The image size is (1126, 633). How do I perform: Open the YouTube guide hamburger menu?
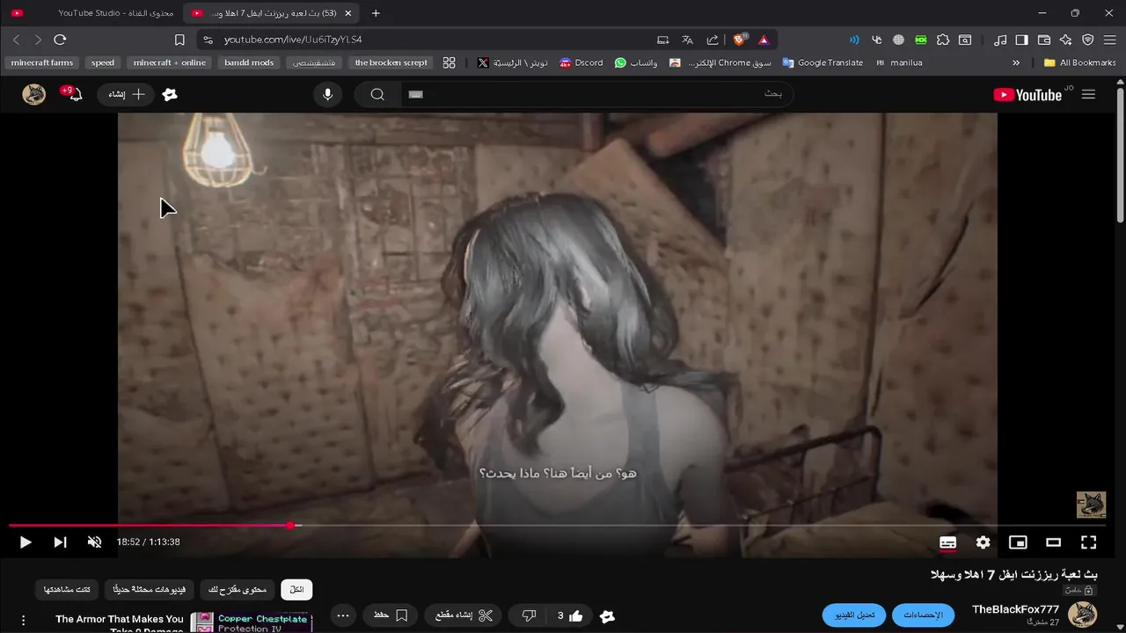(1088, 94)
